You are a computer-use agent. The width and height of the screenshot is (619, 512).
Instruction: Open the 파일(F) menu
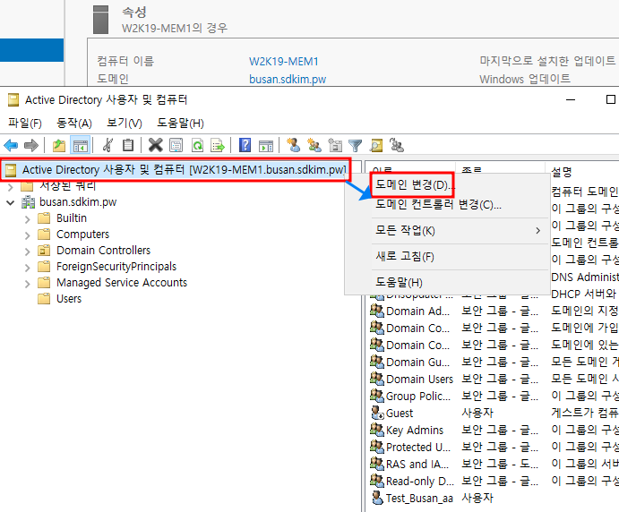point(25,123)
